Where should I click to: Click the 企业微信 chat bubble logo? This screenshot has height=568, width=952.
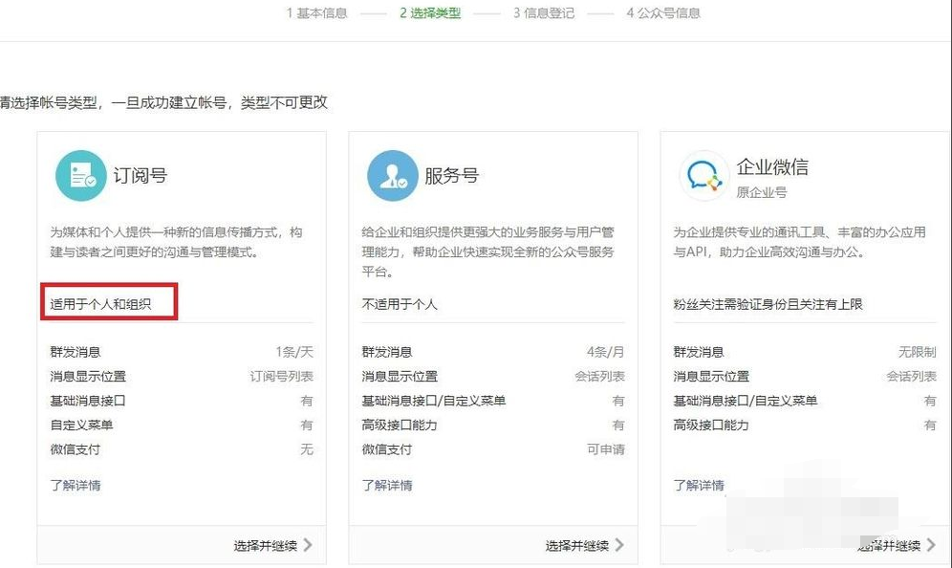click(703, 177)
